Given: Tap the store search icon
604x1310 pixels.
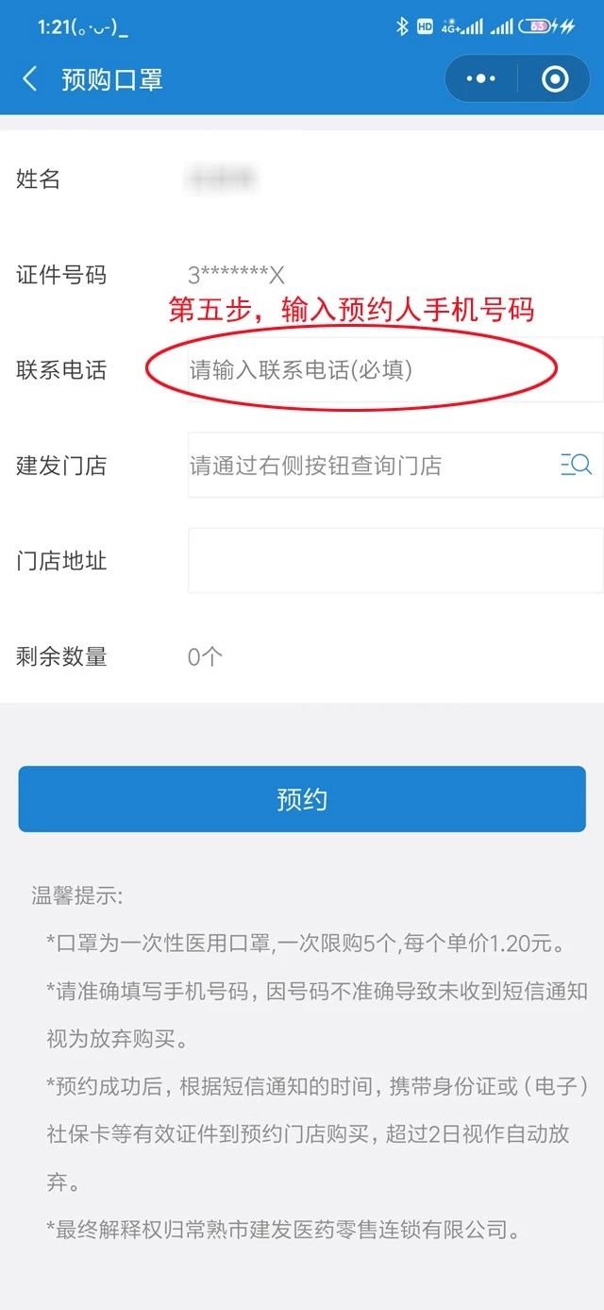Looking at the screenshot, I should [x=576, y=464].
